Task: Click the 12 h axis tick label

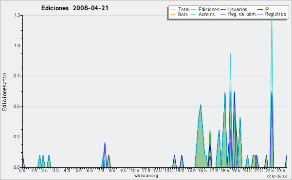Action: coord(158,170)
